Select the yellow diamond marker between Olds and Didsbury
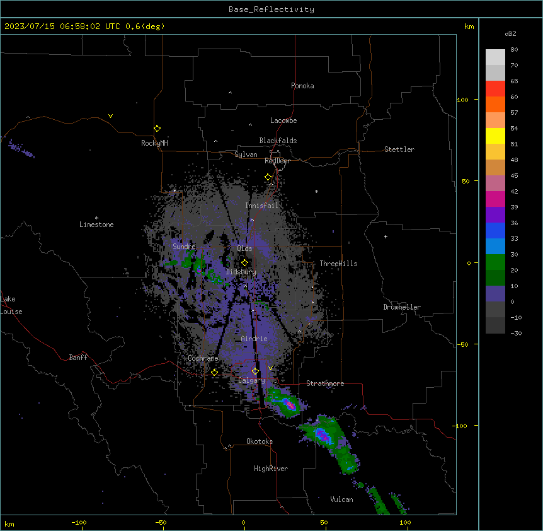This screenshot has width=543, height=531. click(x=244, y=263)
